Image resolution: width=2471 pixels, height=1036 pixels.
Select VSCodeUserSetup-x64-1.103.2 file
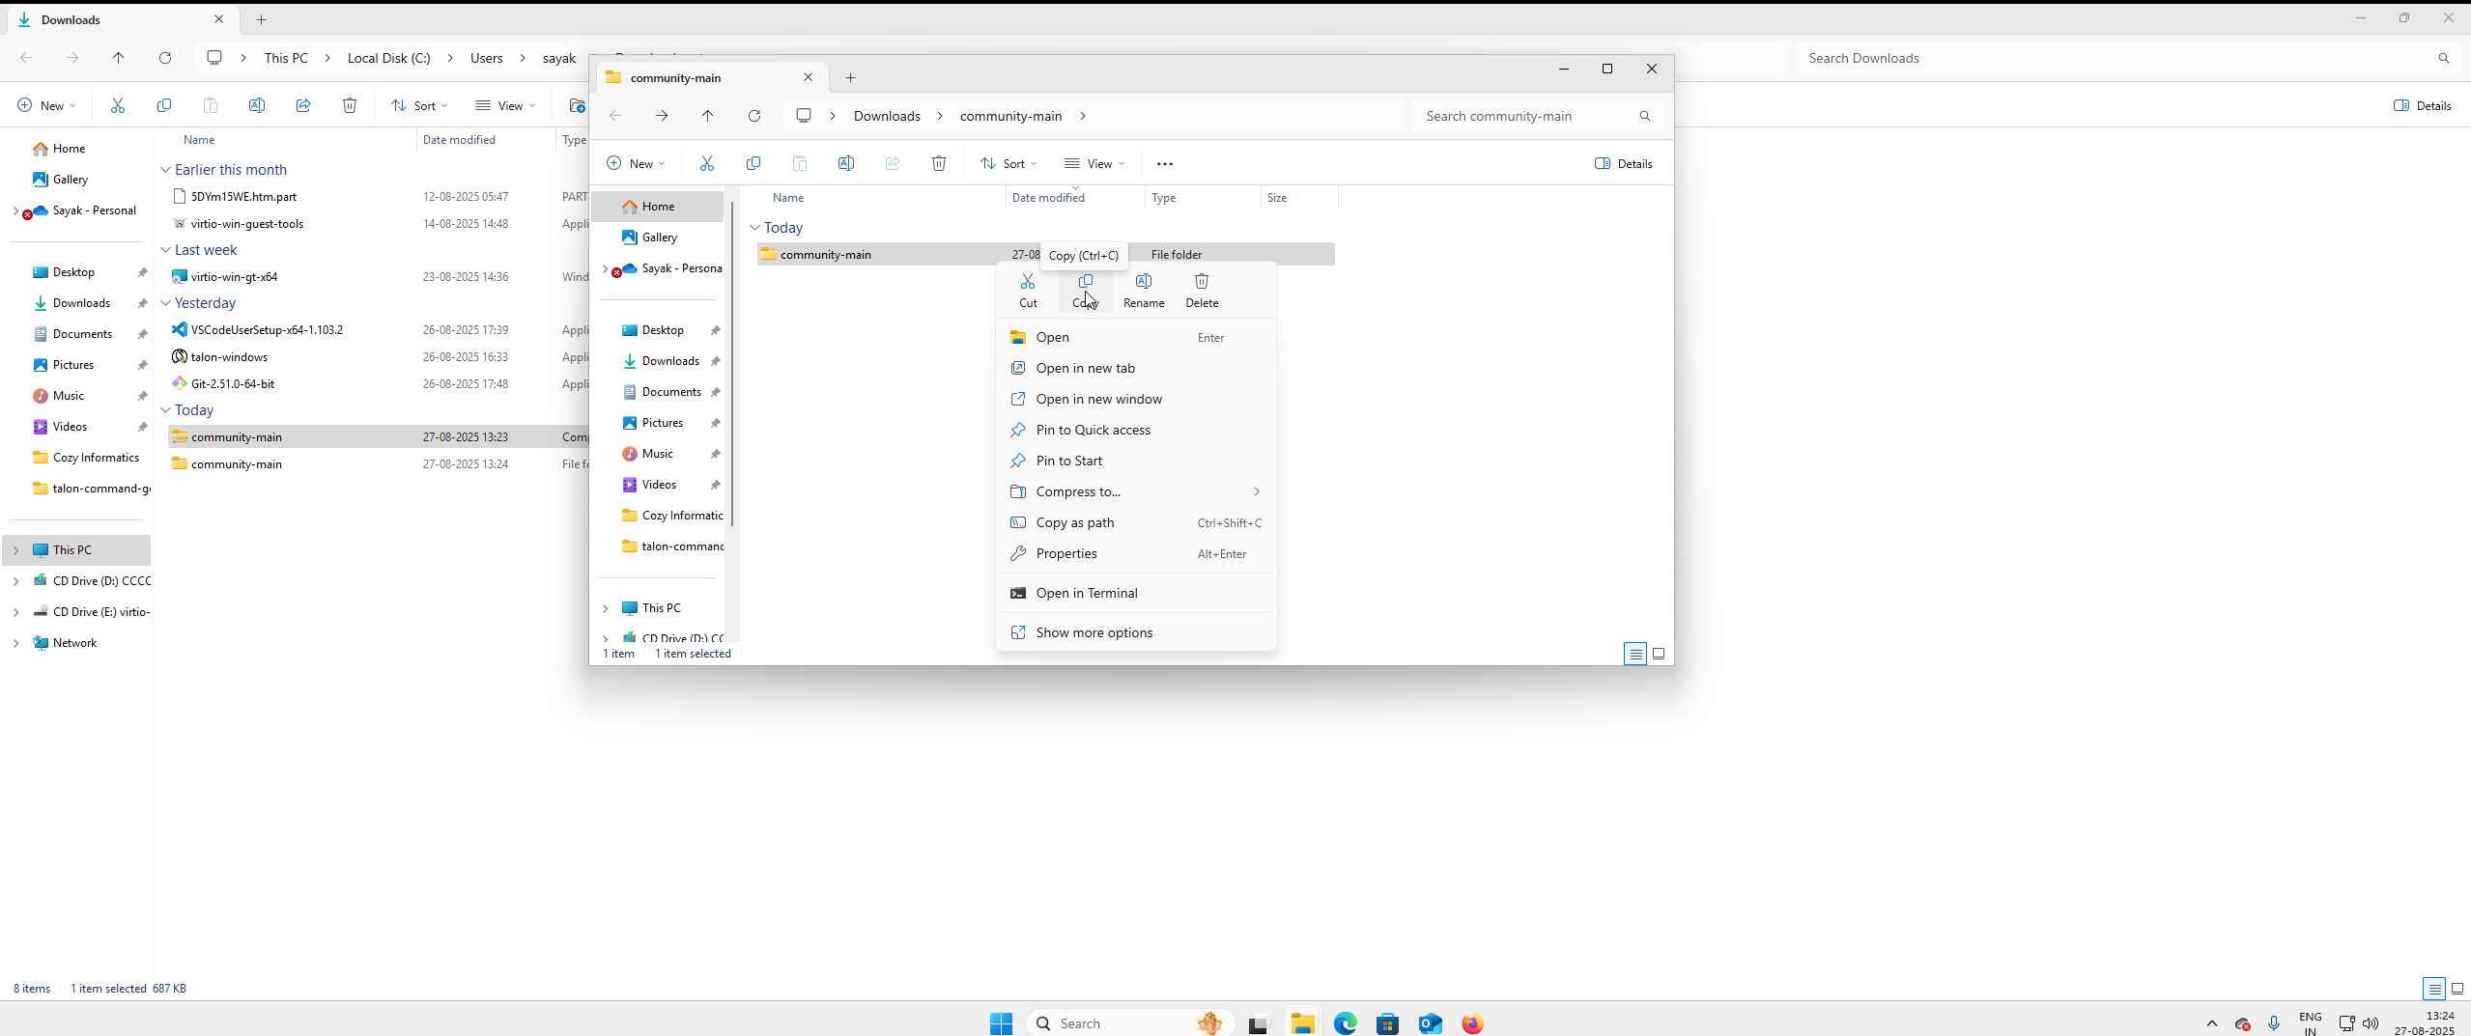(x=267, y=330)
